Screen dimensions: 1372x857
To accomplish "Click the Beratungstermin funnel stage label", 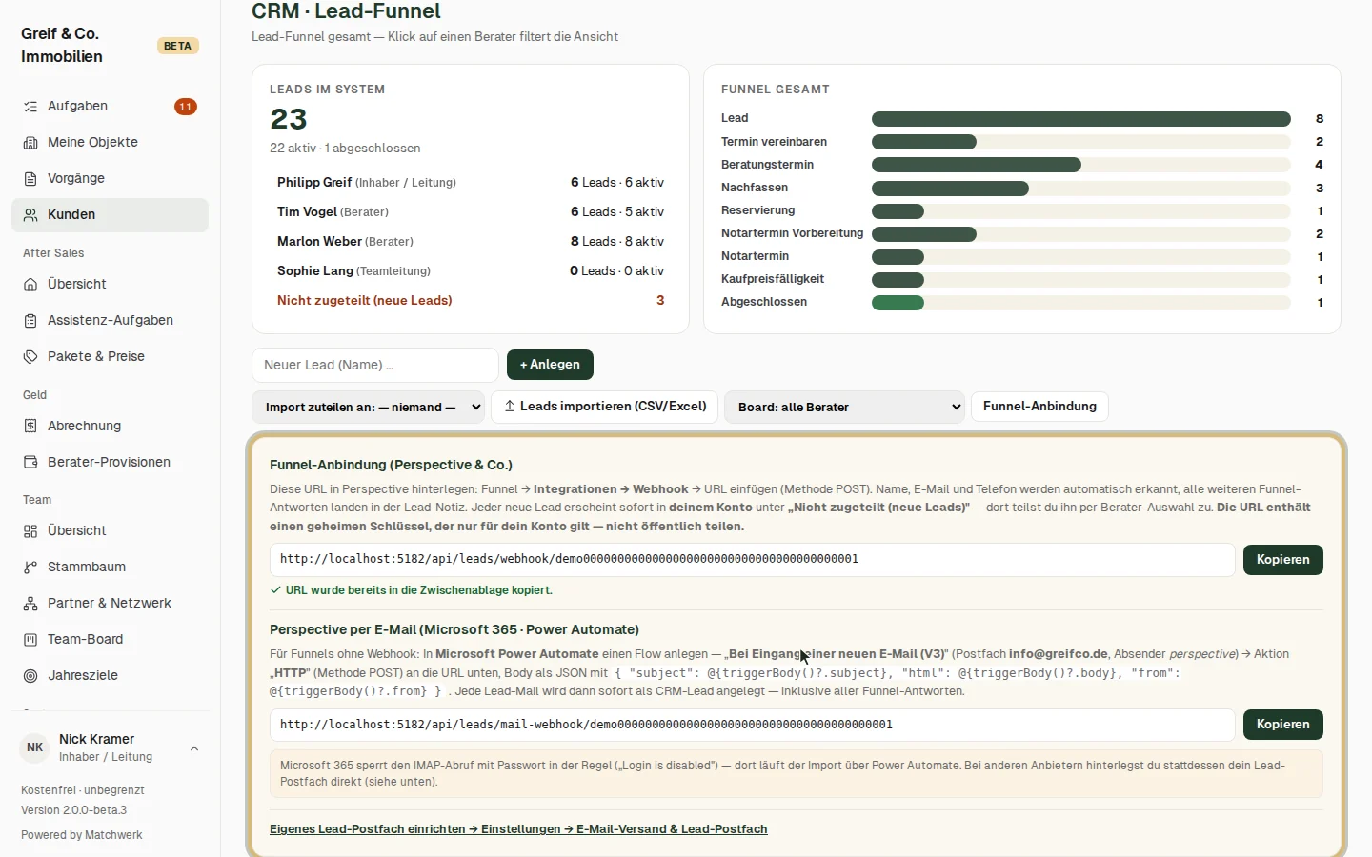I will pyautogui.click(x=767, y=165).
